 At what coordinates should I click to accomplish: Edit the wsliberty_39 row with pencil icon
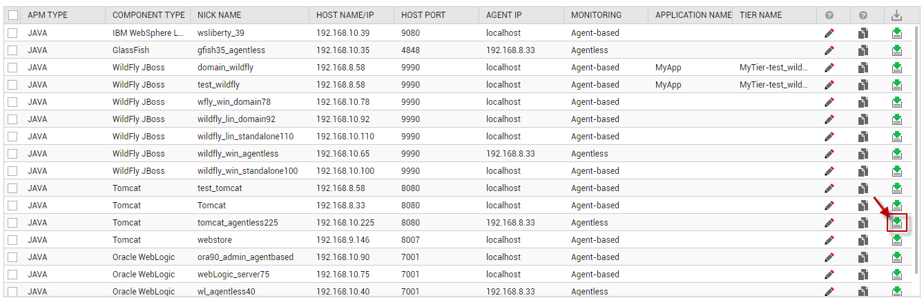click(x=829, y=33)
